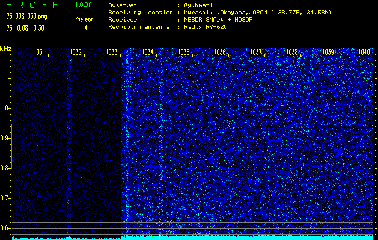Click time marker 1034
This screenshot has height=240, width=378.
(x=148, y=52)
